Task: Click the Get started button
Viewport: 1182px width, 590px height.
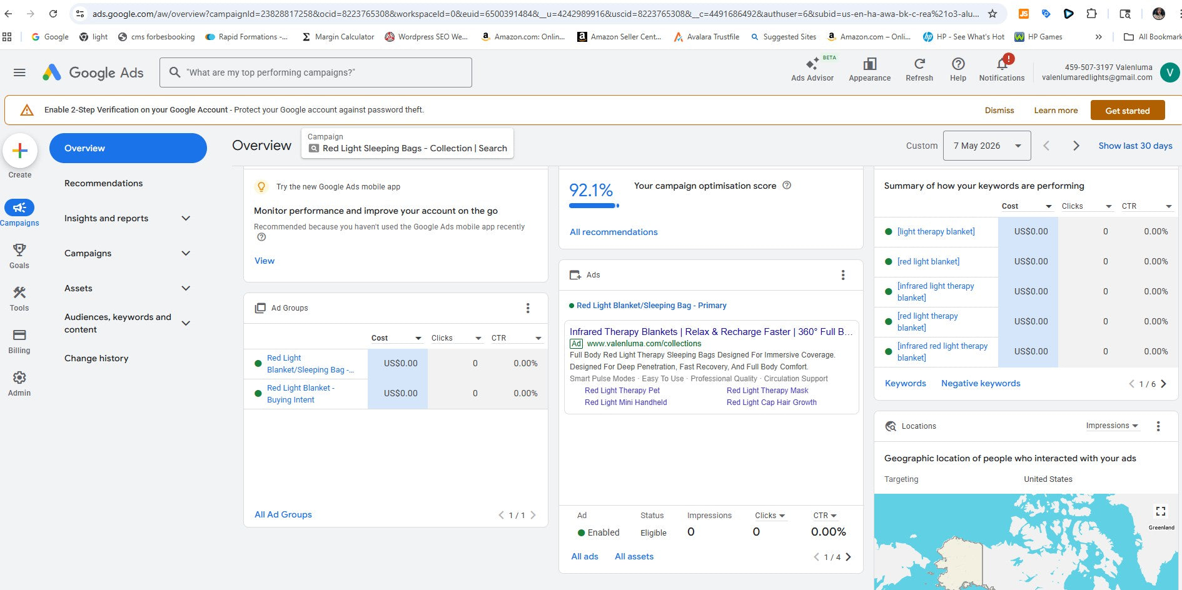Action: (1128, 111)
